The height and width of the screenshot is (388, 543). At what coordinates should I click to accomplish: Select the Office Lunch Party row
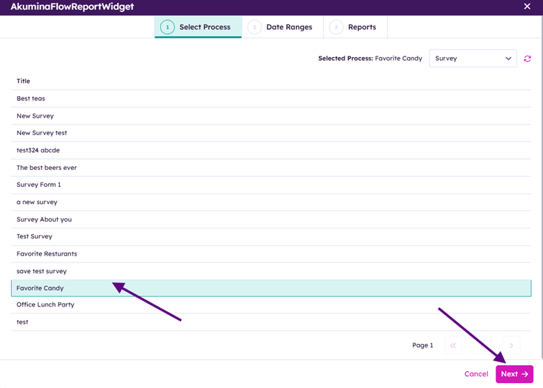click(271, 305)
